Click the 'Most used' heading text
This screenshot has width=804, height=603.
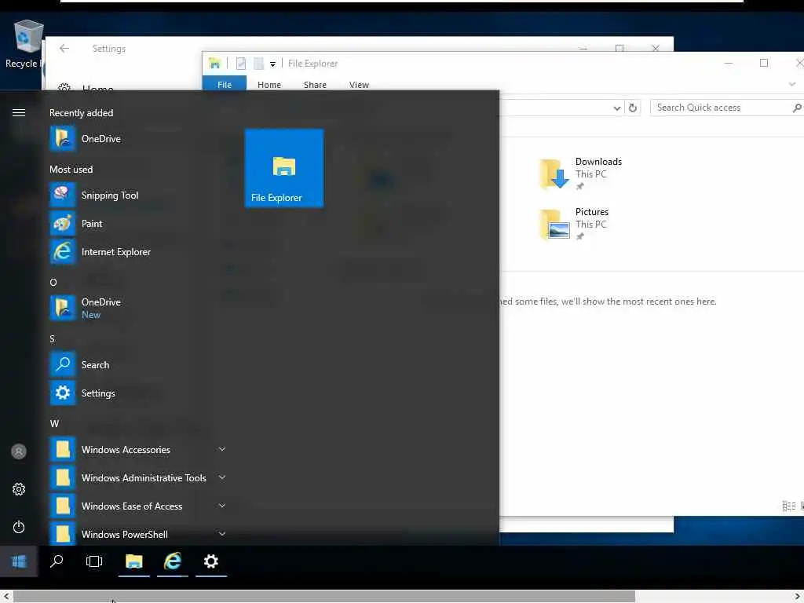(71, 170)
